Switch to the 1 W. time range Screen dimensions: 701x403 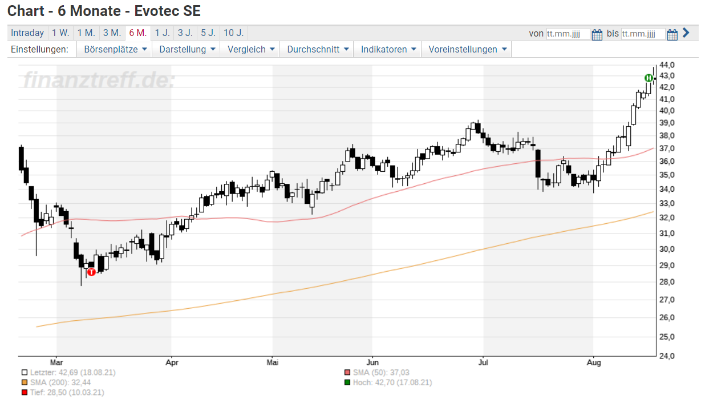[60, 33]
